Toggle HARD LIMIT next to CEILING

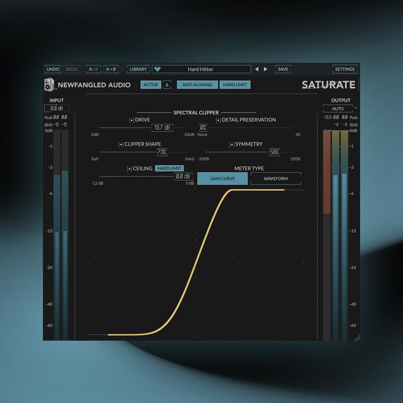(169, 168)
